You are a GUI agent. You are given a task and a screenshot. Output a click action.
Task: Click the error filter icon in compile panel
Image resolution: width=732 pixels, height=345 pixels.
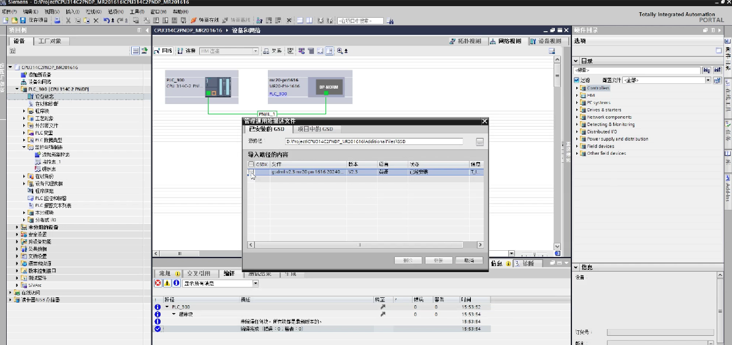[x=158, y=283]
